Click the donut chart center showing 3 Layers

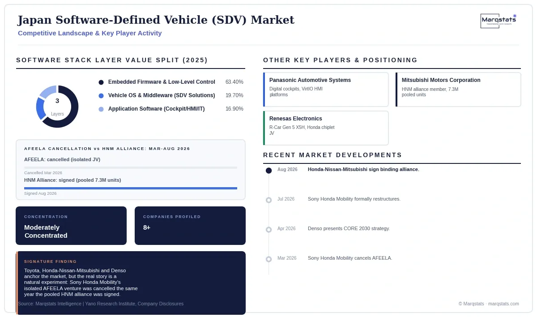(57, 107)
